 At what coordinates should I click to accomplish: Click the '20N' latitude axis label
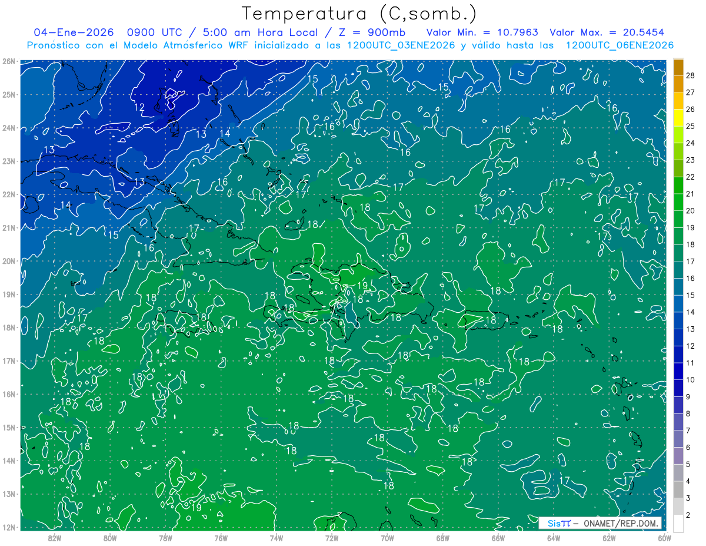coord(8,261)
